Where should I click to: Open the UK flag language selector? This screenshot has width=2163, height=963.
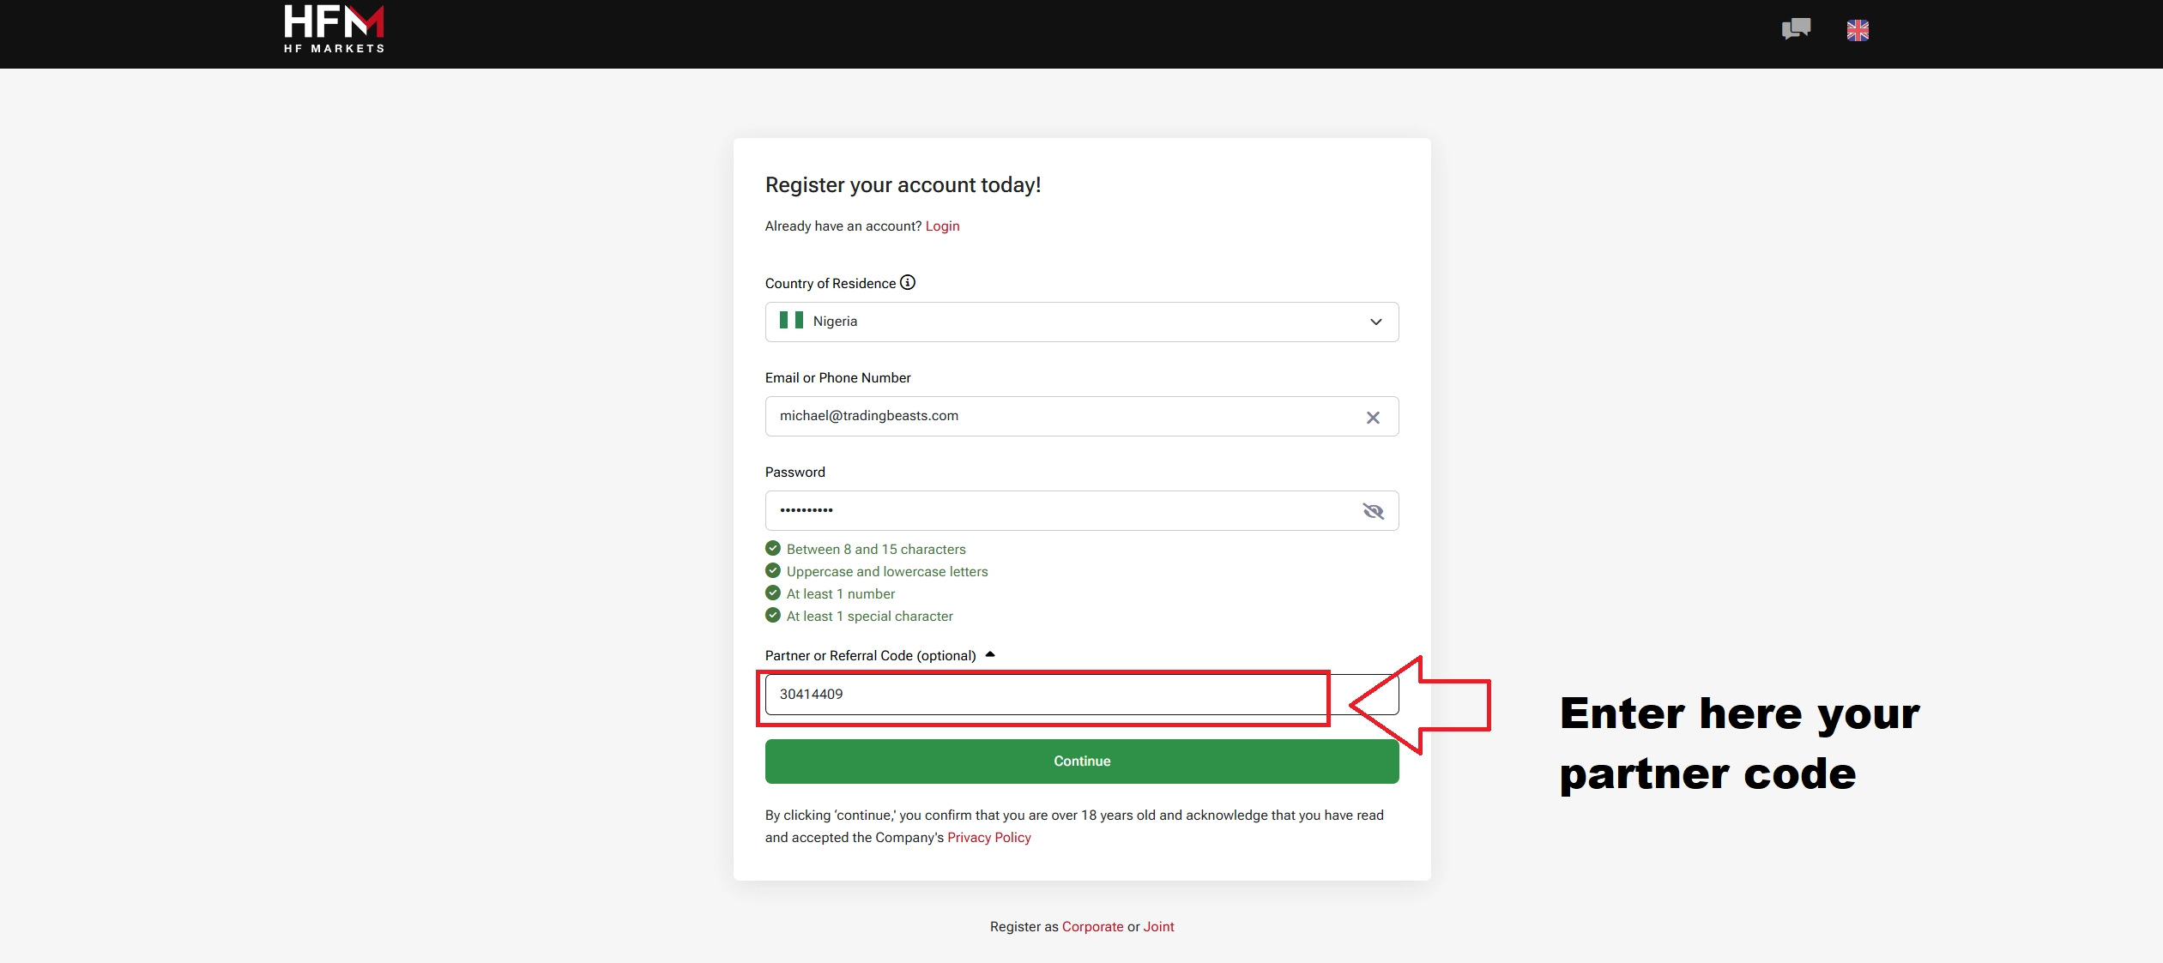(x=1858, y=30)
